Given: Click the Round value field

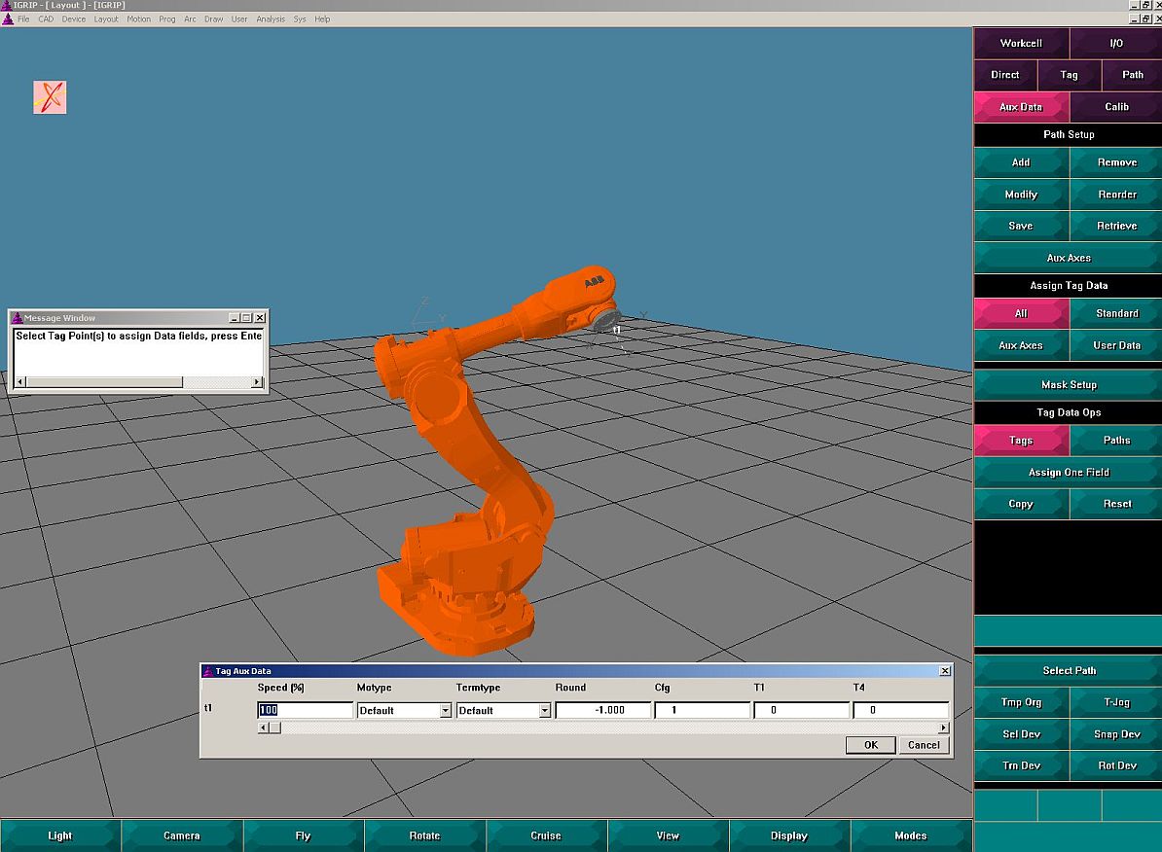Looking at the screenshot, I should [603, 710].
